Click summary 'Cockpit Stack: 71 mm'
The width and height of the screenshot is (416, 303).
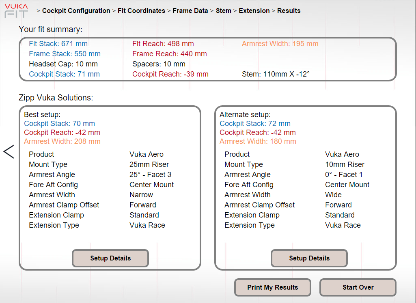click(x=64, y=74)
